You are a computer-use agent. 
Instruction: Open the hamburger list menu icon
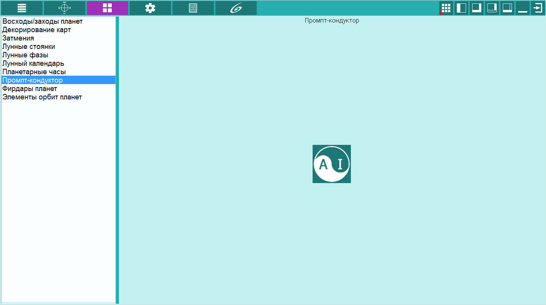tap(22, 8)
